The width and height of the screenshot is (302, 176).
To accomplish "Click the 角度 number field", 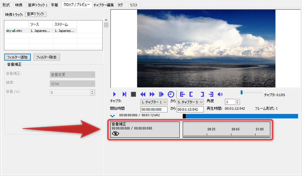I will 230,102.
